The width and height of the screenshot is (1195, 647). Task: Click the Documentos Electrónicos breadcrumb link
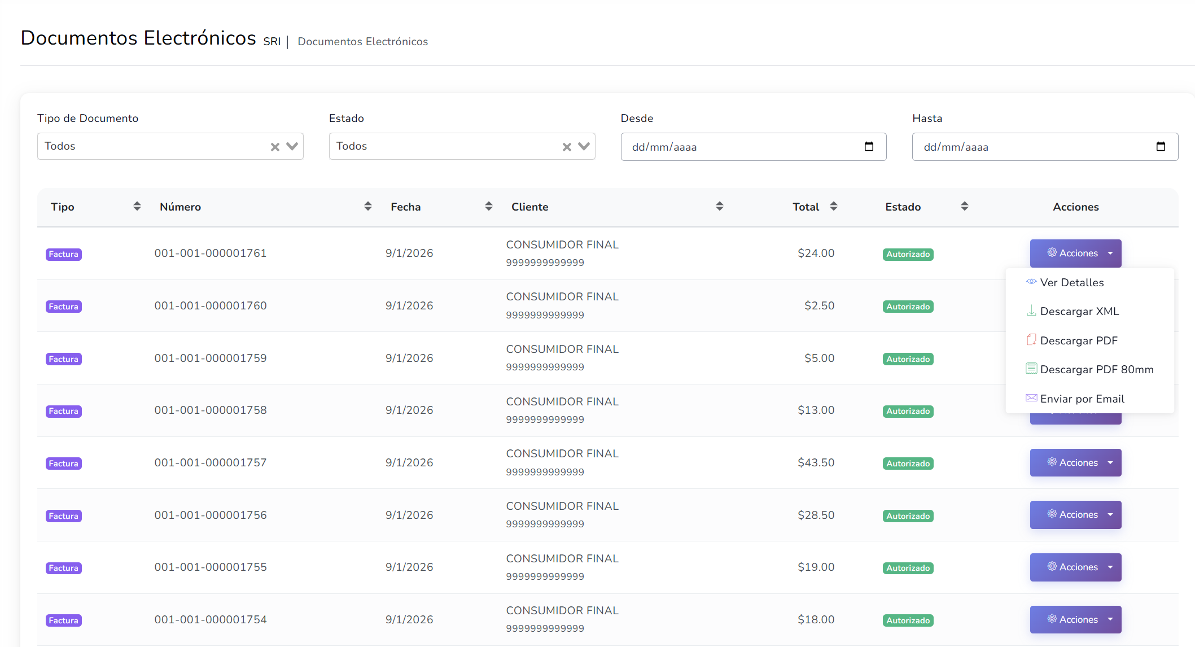click(x=362, y=42)
